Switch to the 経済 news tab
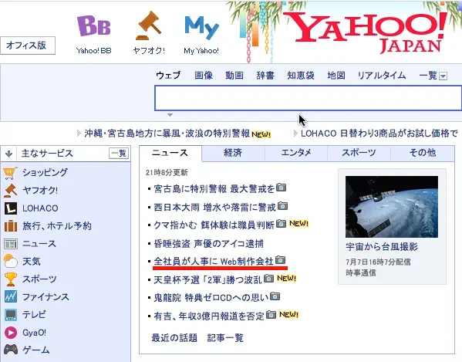Screen dimensions: 462x362 click(233, 153)
